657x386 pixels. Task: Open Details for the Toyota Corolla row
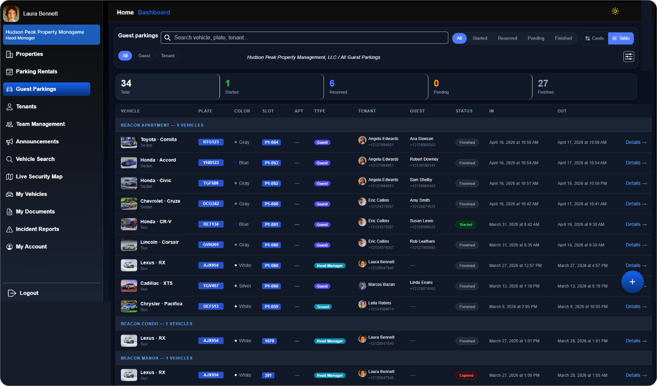pos(636,143)
